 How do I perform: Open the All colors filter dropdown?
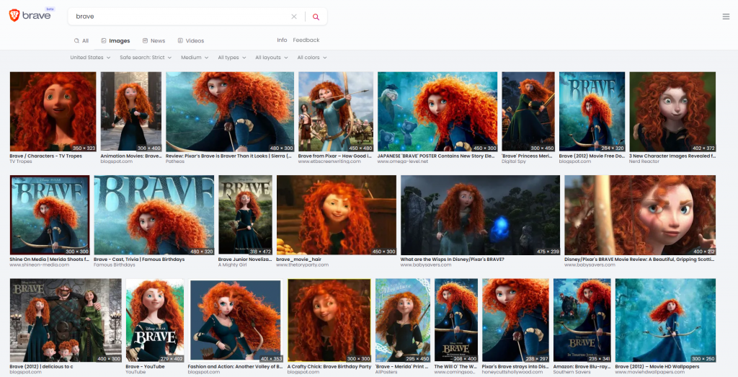[x=311, y=58]
